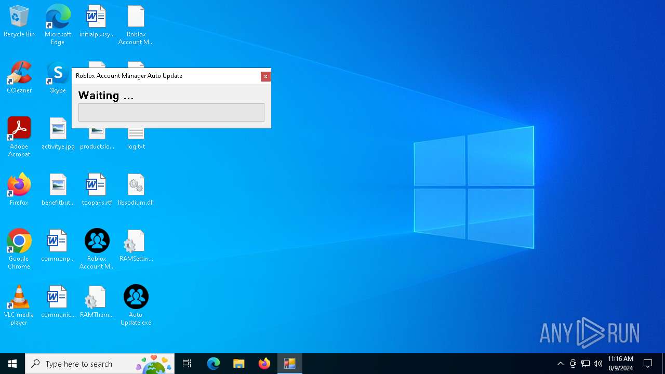Screen dimensions: 665x374
Task: Select the Auto Update.exe file icon
Action: click(x=136, y=305)
